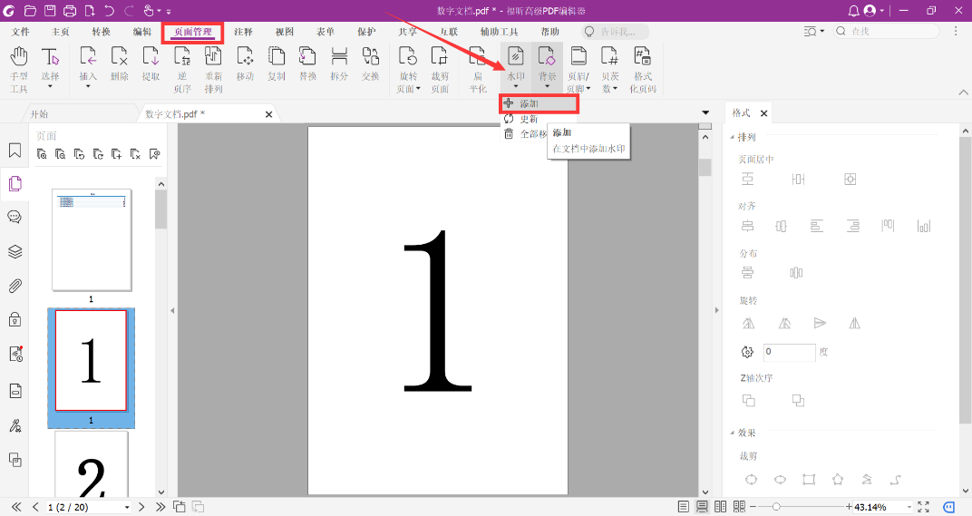The image size is (972, 516).
Task: Open the 43.14% zoom level dropdown
Action: [x=909, y=507]
